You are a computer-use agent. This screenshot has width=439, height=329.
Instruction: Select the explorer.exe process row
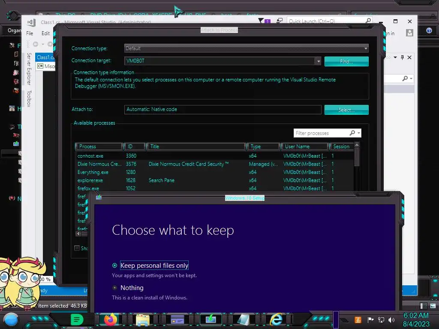tap(215, 180)
